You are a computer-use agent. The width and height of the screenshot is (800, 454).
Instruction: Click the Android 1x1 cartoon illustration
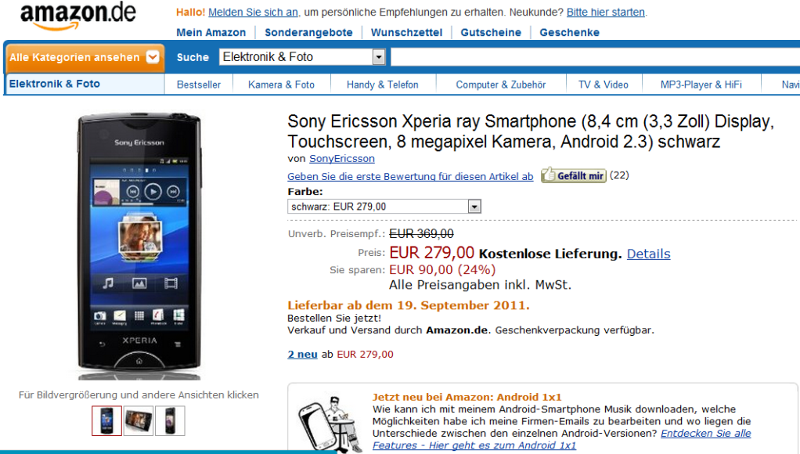[x=330, y=424]
